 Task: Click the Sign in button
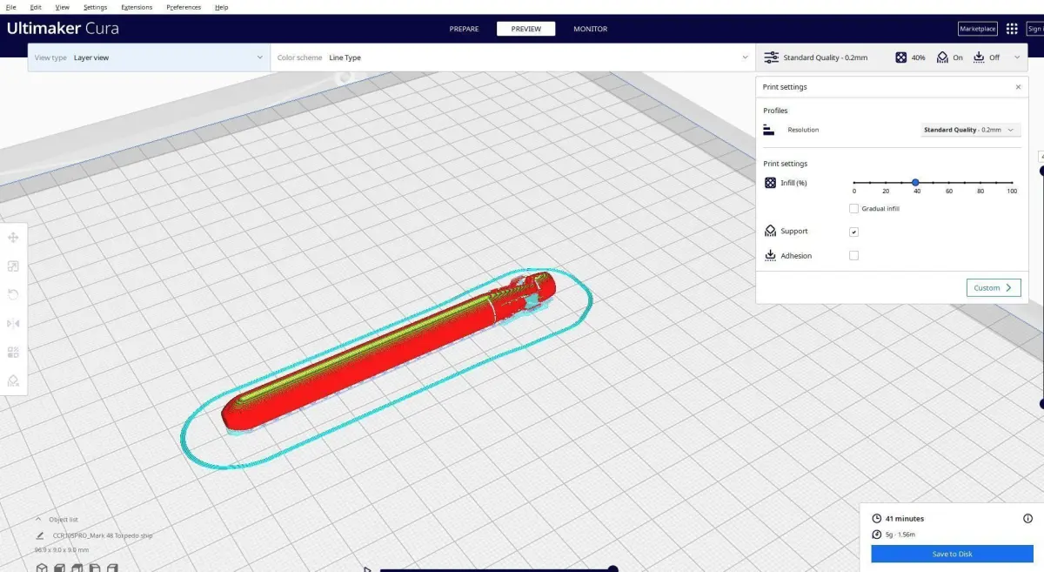(x=1035, y=29)
